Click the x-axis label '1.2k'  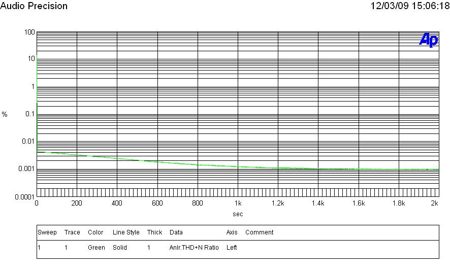click(278, 204)
